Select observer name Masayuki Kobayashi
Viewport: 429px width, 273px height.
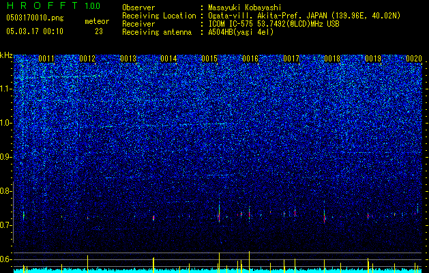(x=245, y=8)
